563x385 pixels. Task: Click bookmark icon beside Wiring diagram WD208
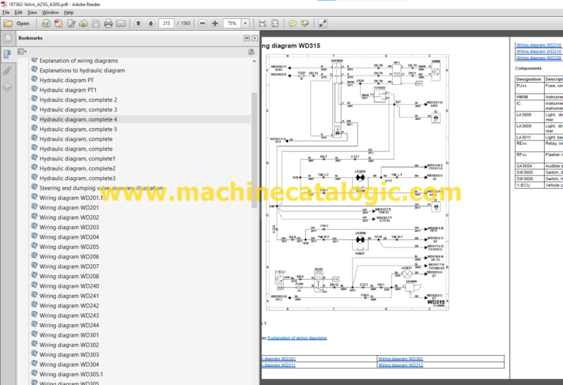click(x=34, y=276)
